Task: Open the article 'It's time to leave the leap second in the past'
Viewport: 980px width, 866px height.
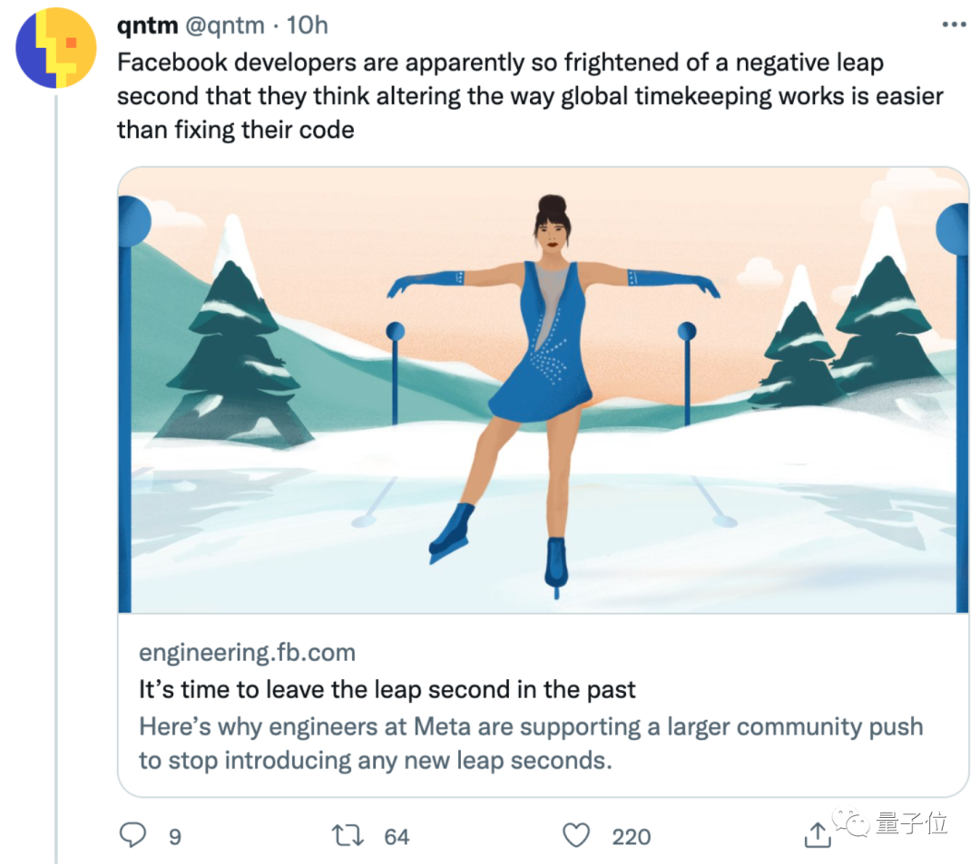Action: coord(386,689)
